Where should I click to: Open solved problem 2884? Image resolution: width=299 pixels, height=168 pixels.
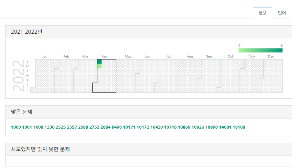(106, 127)
